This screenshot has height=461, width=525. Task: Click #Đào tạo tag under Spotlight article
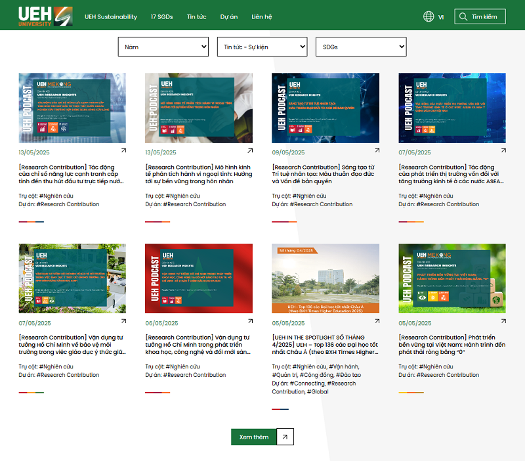pos(348,375)
